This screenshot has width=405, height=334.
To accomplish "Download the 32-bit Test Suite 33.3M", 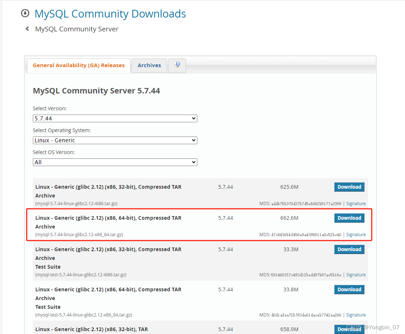I will coord(349,249).
